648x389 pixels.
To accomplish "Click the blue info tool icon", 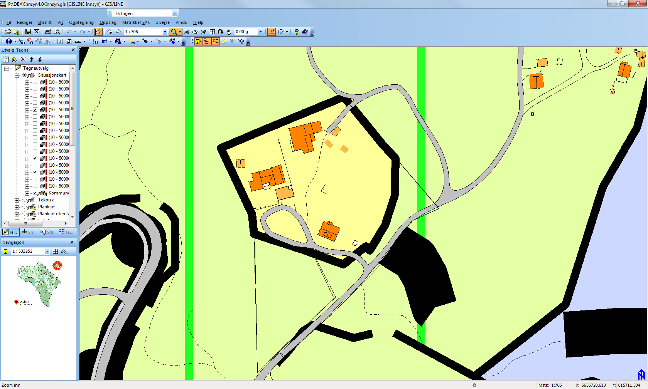I will coord(8,42).
